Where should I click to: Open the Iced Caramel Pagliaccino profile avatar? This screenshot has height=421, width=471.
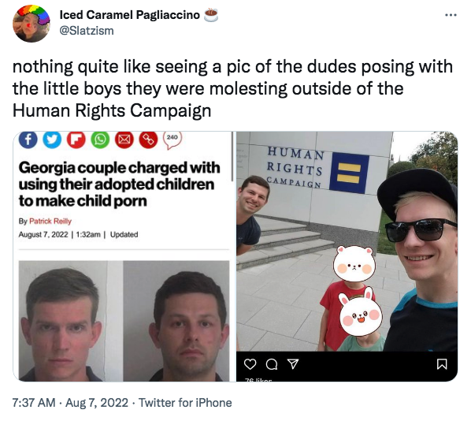click(32, 24)
